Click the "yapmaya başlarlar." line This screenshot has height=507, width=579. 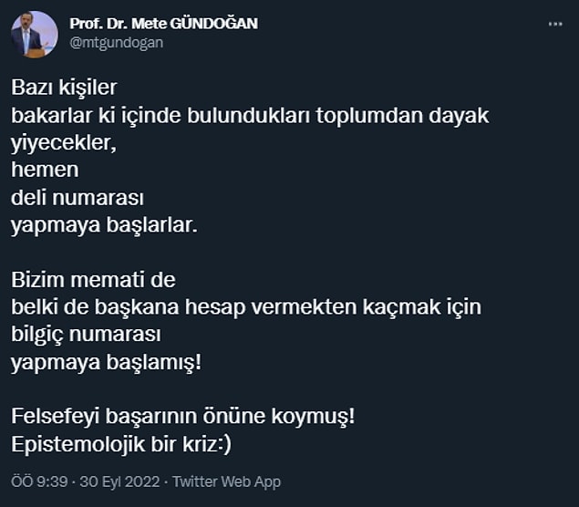click(104, 225)
